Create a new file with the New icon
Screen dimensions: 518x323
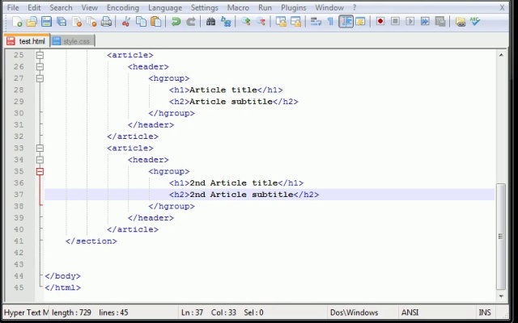click(x=16, y=22)
